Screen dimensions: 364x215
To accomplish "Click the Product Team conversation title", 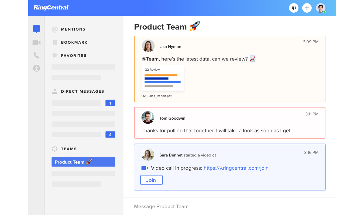I will (x=167, y=27).
